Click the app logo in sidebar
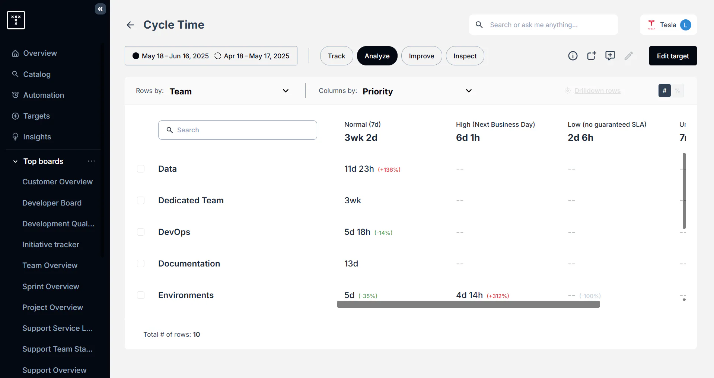Screen dimensions: 714x378 [x=16, y=20]
